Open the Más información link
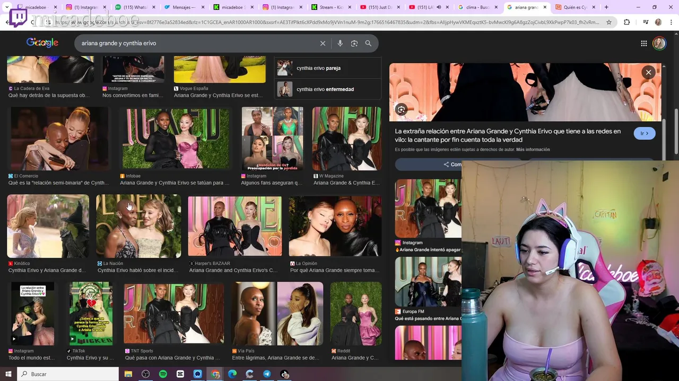 533,150
